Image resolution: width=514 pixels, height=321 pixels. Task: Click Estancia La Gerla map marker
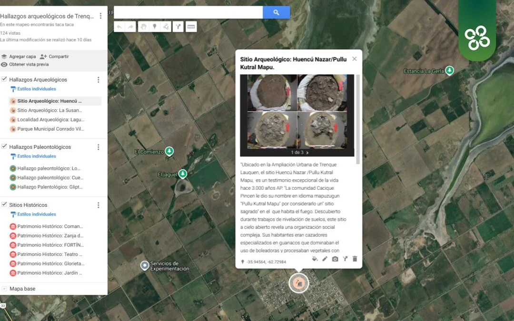[449, 70]
